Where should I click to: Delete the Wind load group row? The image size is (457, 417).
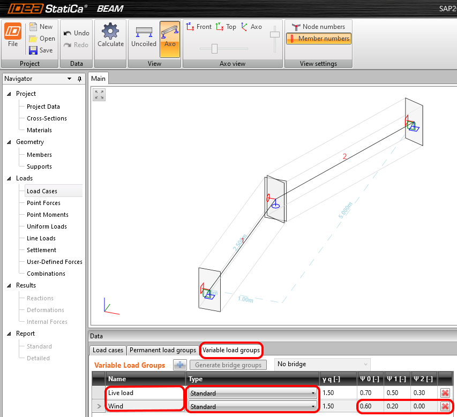[444, 406]
